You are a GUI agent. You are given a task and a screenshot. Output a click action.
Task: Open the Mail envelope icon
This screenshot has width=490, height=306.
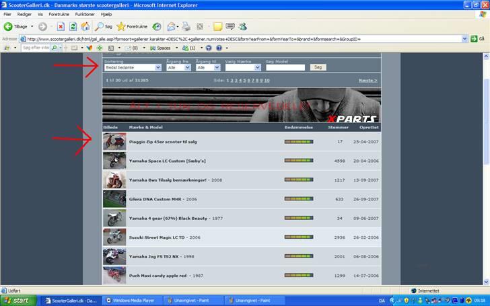(x=172, y=26)
